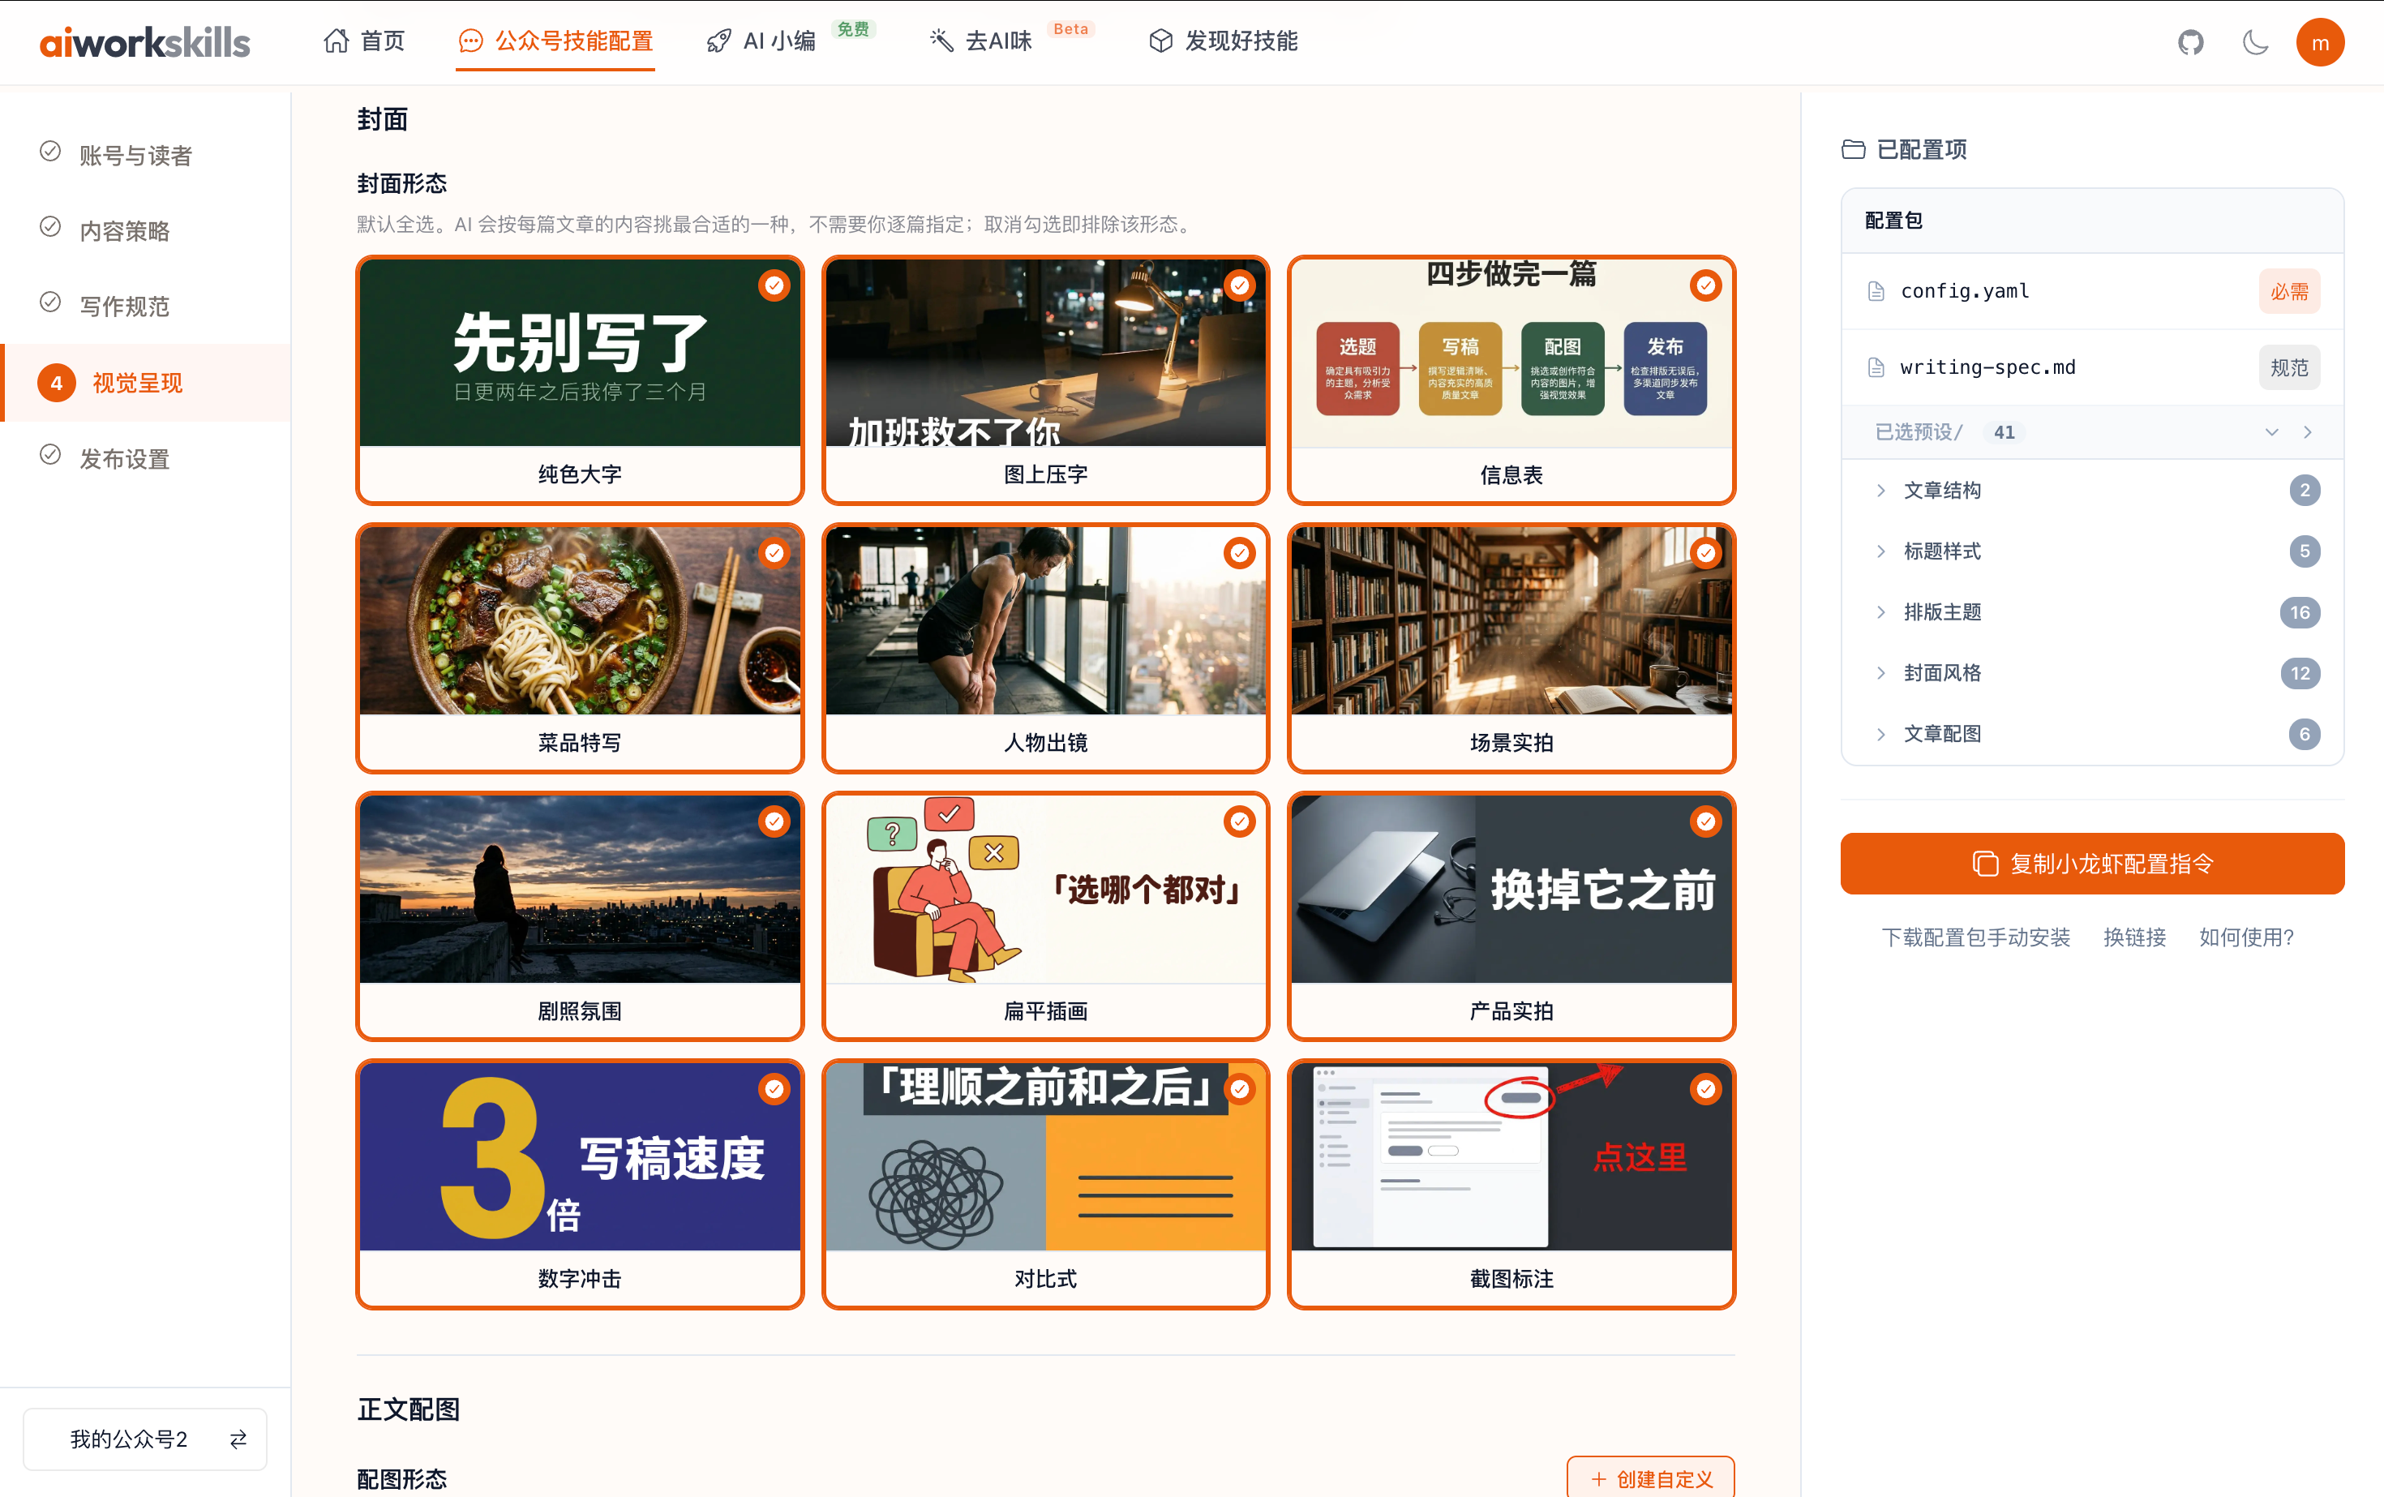Screen dimensions: 2384x1497
Task: Click the folder icon beside 已配置项
Action: click(1854, 149)
